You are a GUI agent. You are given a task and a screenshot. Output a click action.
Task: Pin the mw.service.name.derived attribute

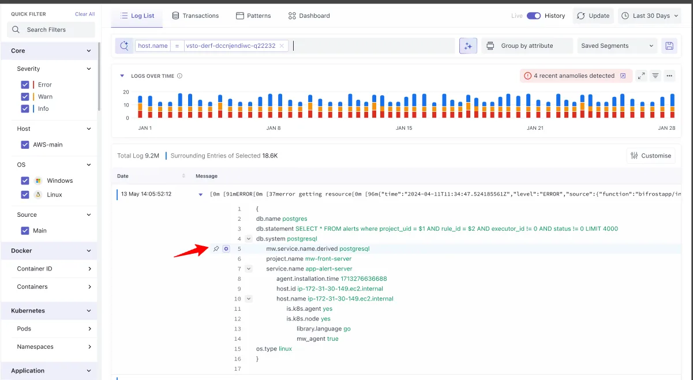pyautogui.click(x=216, y=249)
